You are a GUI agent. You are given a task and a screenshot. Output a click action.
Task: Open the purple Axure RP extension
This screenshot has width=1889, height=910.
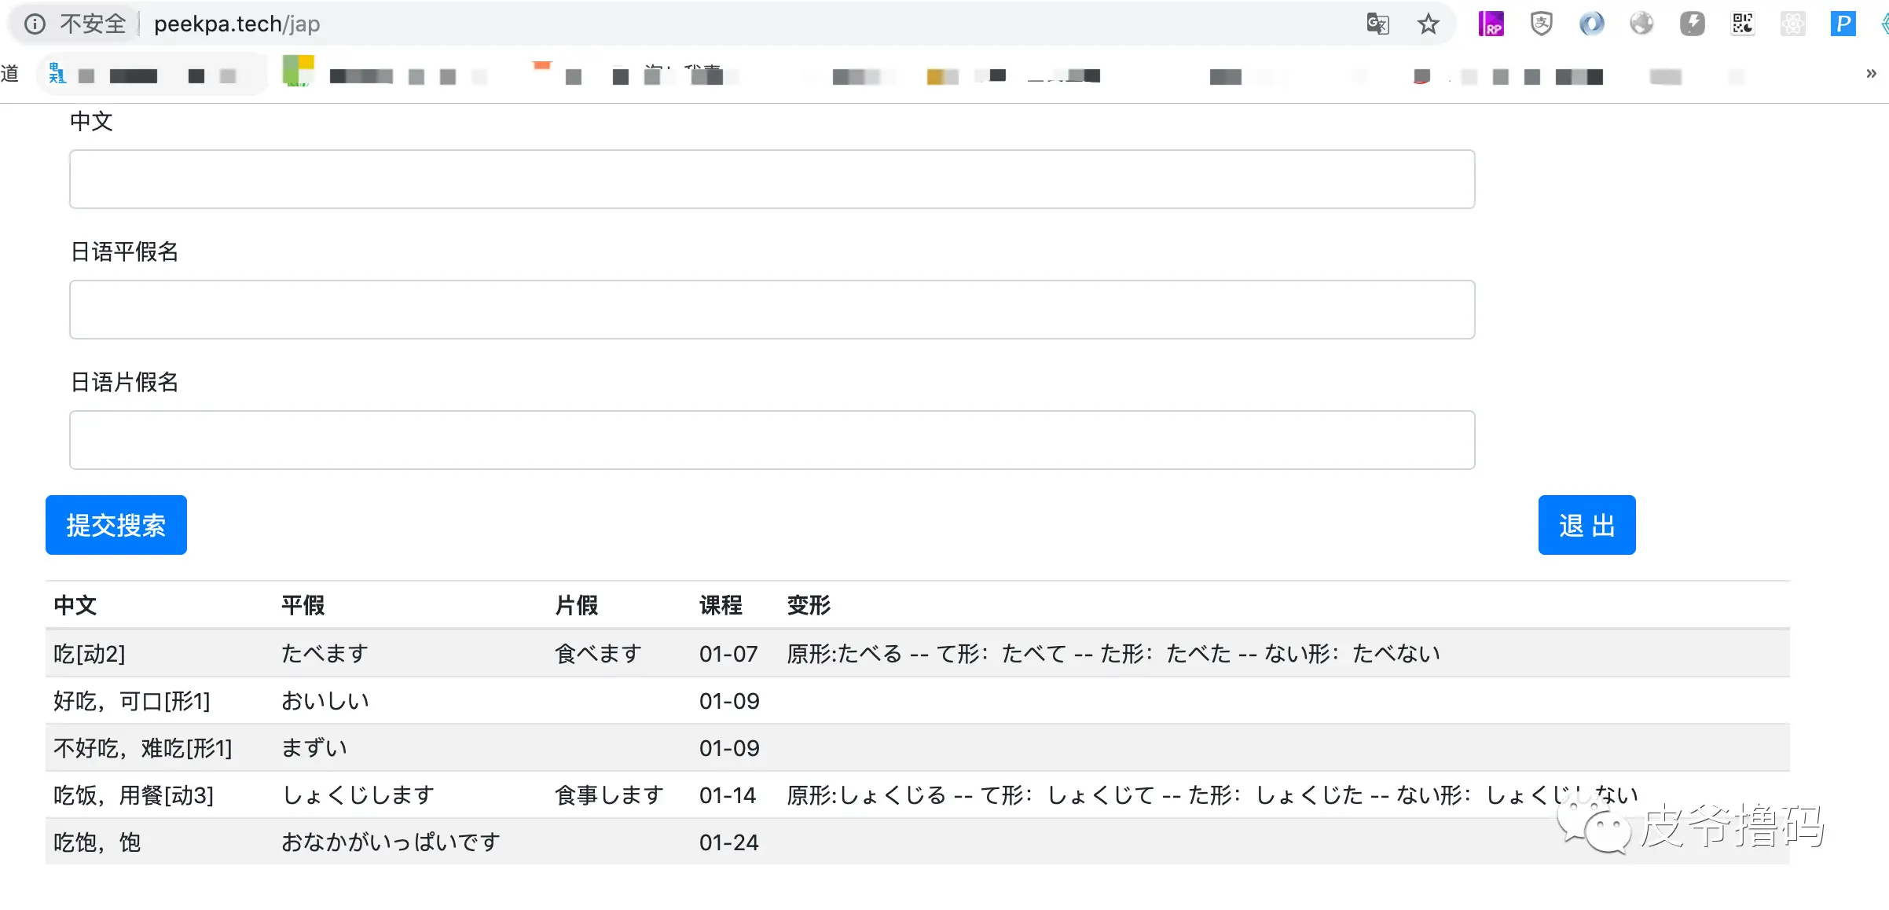coord(1491,24)
